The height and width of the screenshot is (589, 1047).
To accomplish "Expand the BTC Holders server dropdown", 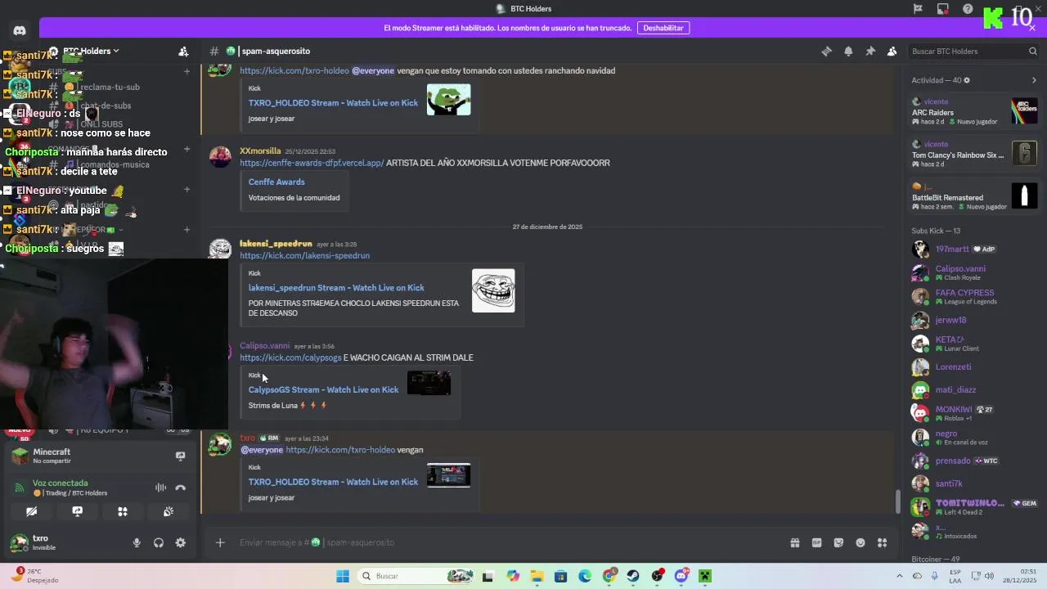I will (x=90, y=51).
